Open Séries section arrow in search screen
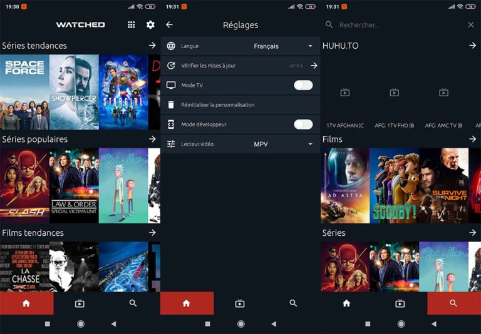The height and width of the screenshot is (334, 481). click(x=473, y=233)
